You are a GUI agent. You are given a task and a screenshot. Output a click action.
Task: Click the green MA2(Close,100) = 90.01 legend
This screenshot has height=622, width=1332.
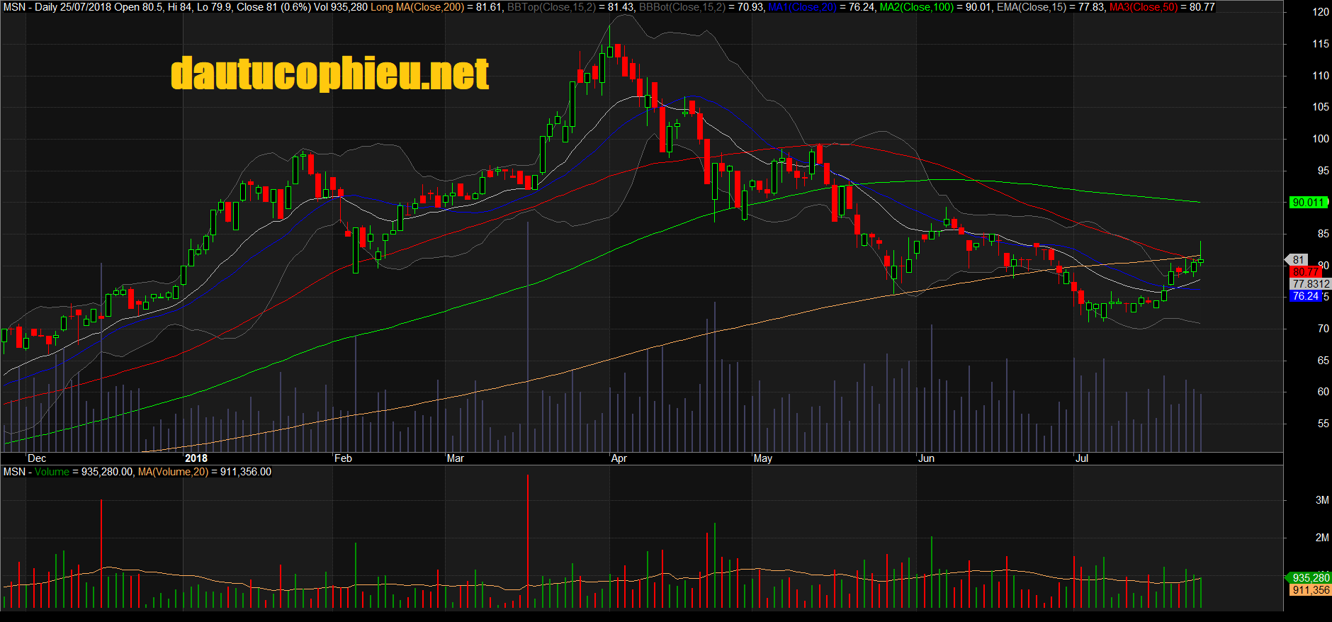click(936, 7)
